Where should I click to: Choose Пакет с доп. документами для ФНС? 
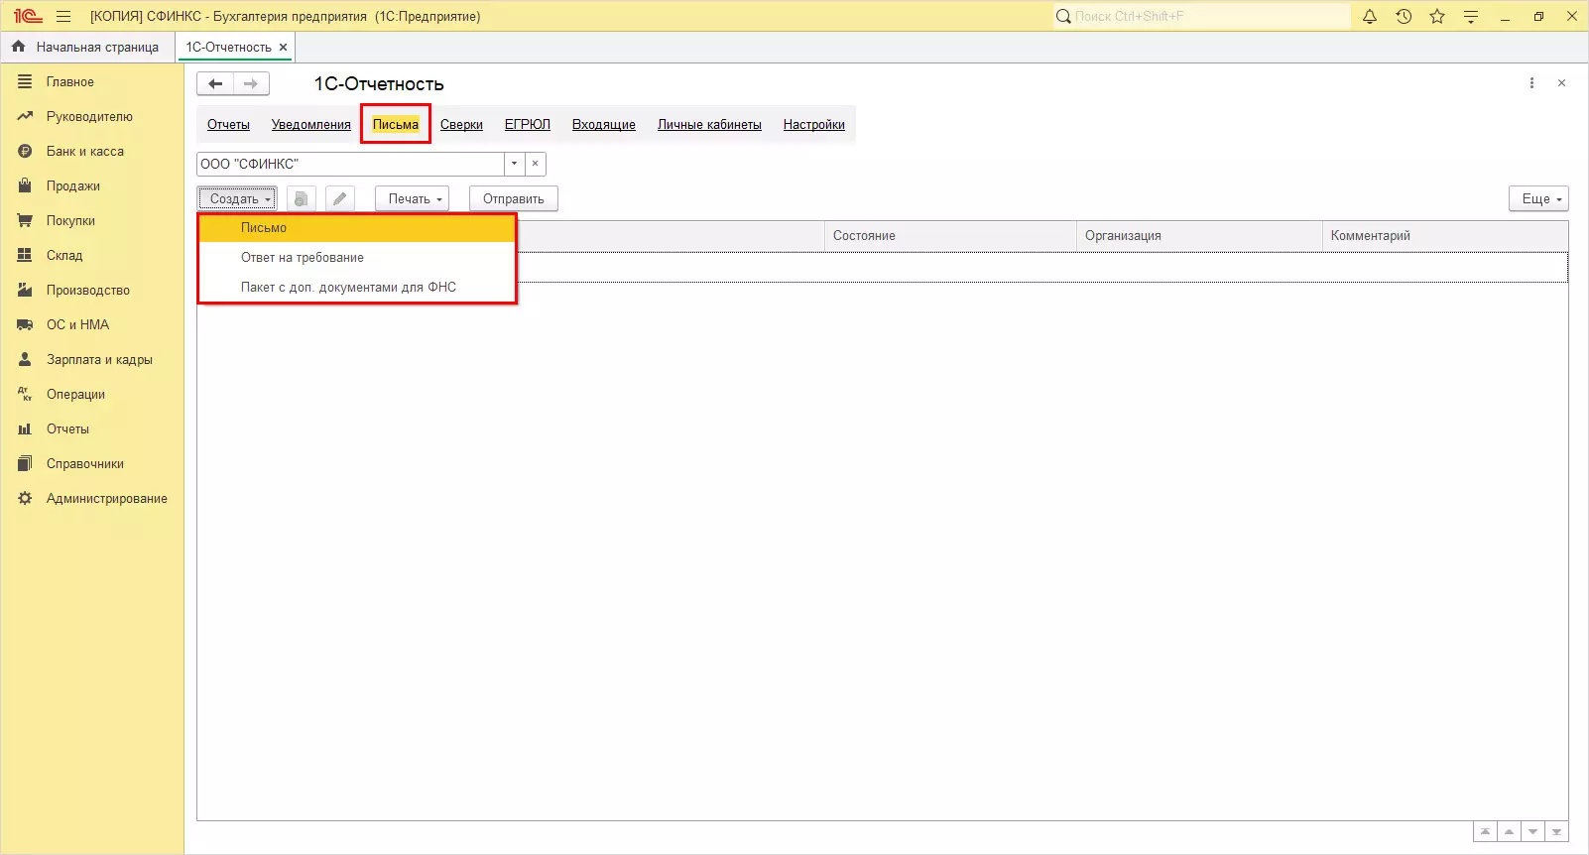click(x=357, y=288)
